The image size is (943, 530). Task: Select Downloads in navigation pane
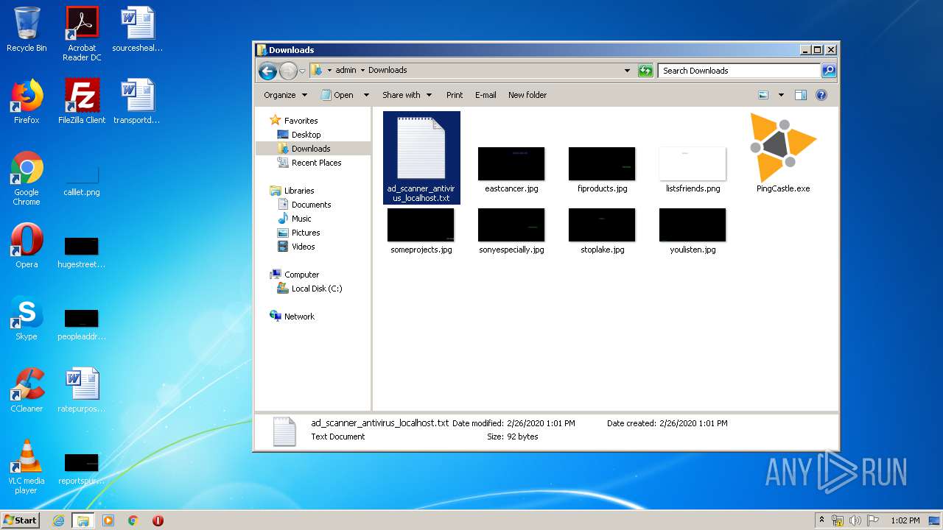click(310, 149)
